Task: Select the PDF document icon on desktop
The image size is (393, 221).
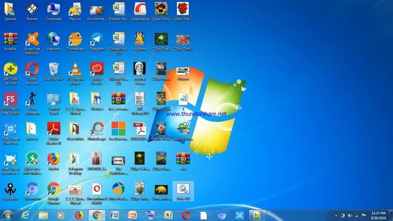Action: 140,131
